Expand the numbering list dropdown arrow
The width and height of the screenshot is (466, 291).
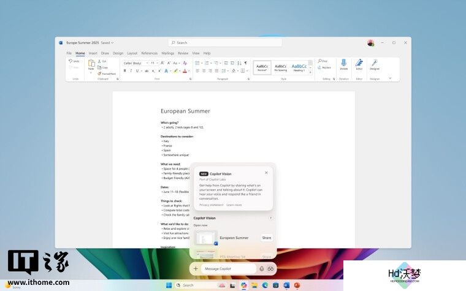212,63
